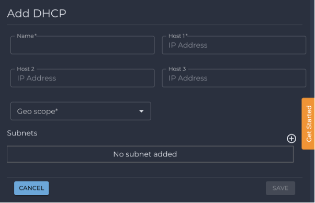Viewport: 315px width, 203px height.
Task: Click the Geo scope* label text
Action: (x=38, y=111)
